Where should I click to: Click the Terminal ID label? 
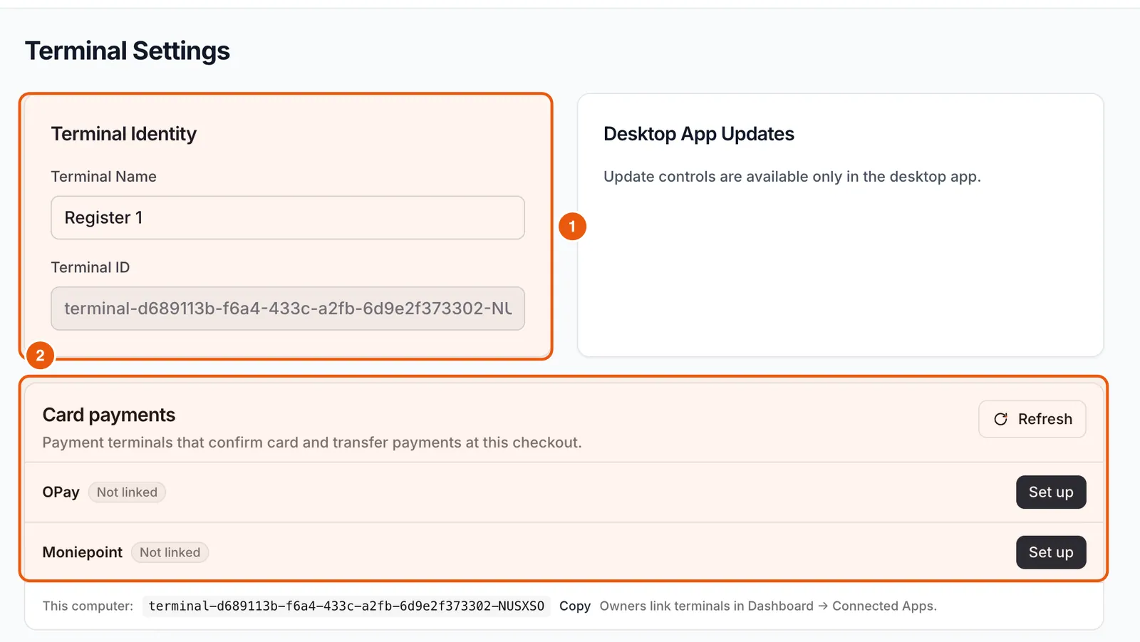coord(90,267)
